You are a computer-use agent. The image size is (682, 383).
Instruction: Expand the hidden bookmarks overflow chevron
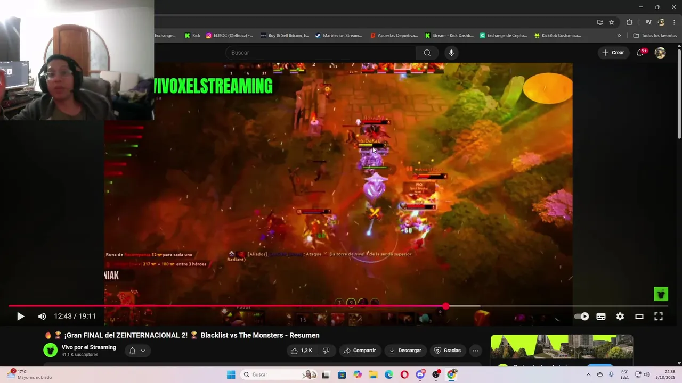(x=619, y=36)
